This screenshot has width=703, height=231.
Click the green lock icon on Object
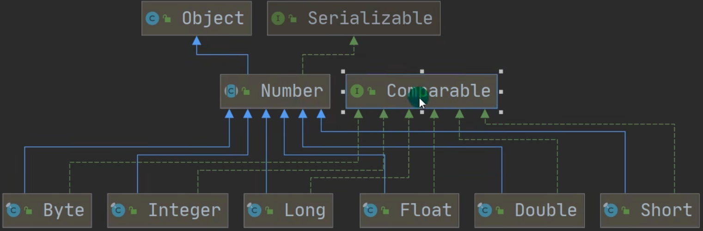tap(167, 19)
